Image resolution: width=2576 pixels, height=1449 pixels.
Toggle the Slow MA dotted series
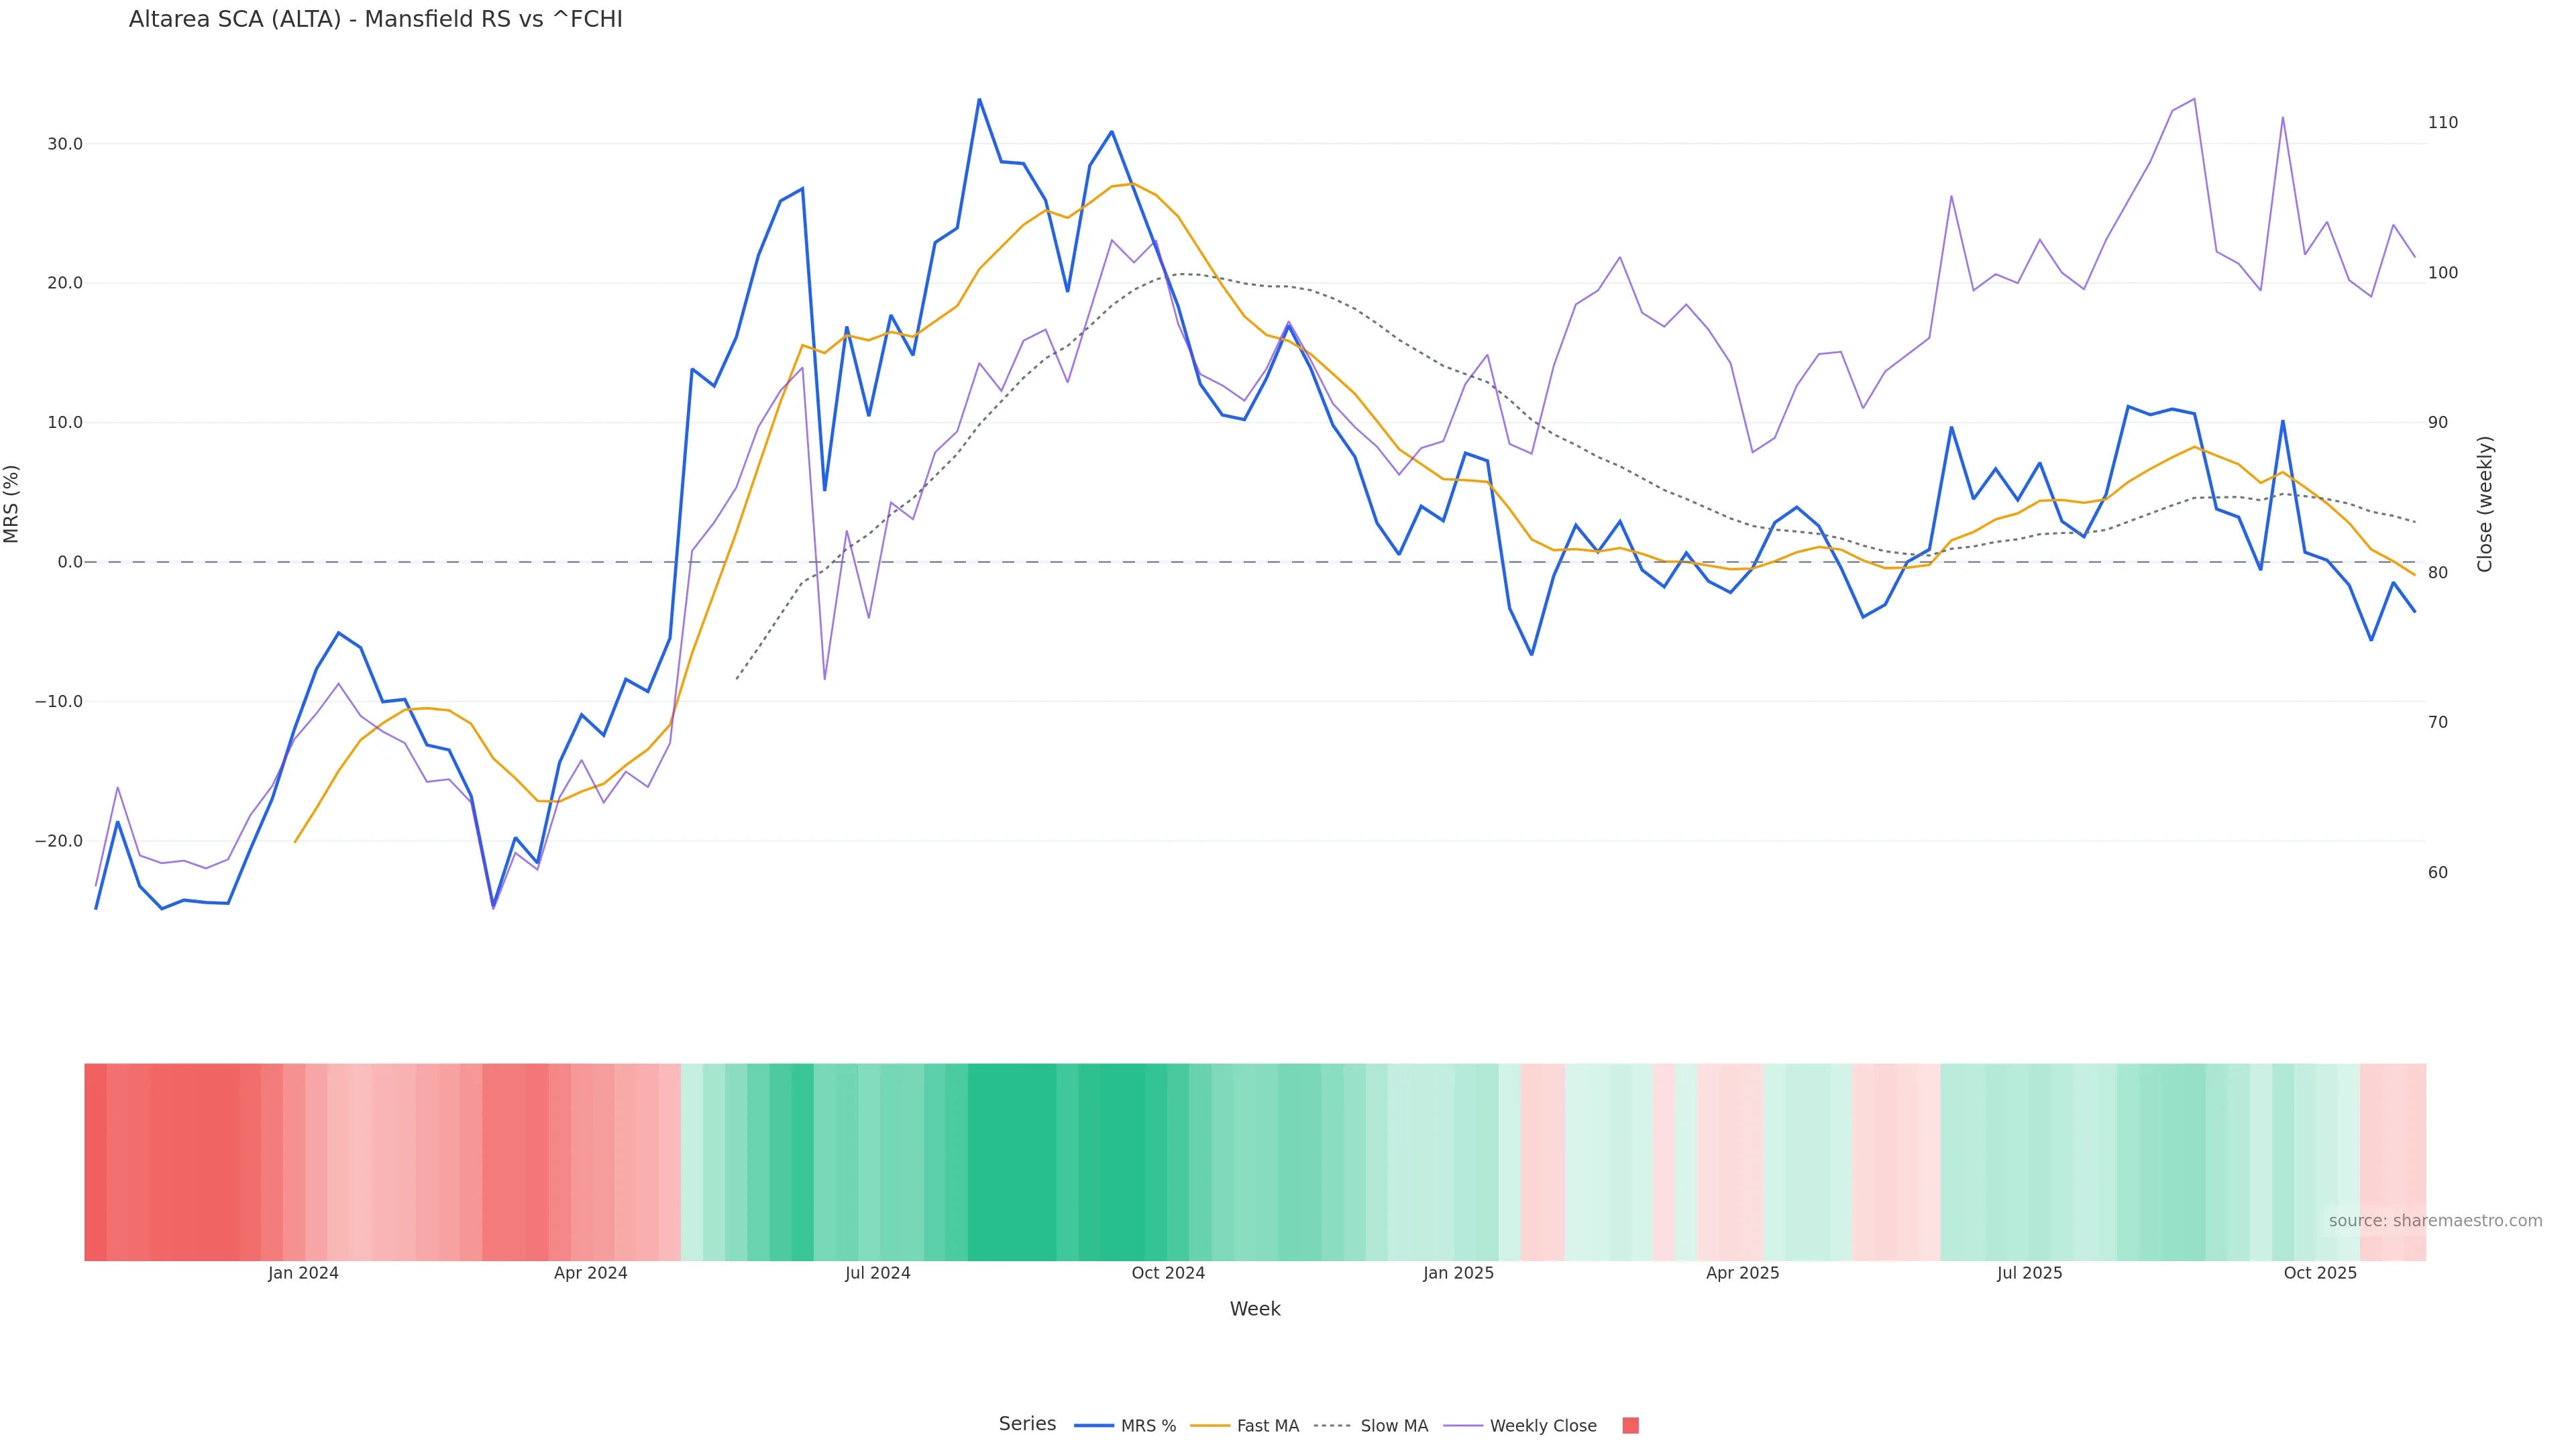[1394, 1426]
